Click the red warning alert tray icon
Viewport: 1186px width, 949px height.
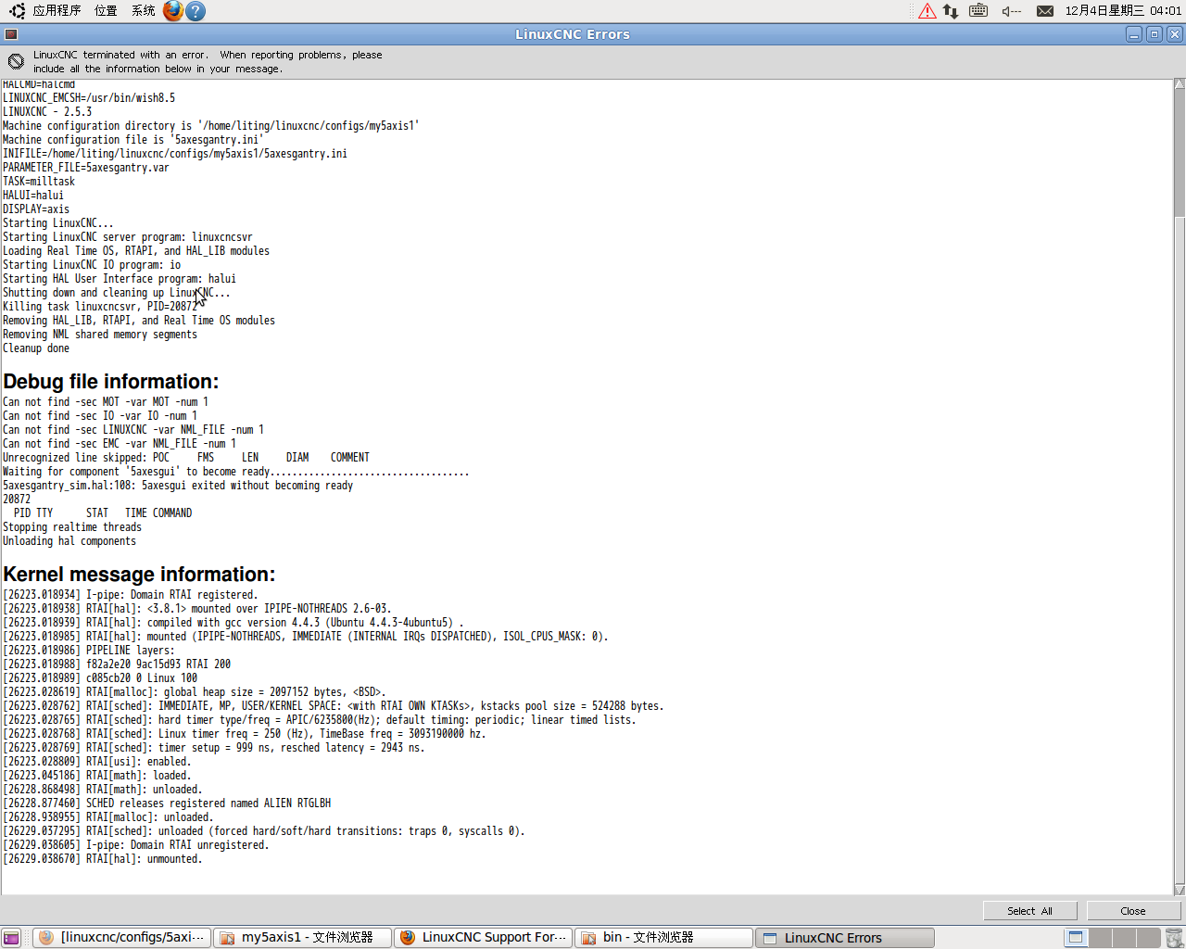click(x=927, y=11)
